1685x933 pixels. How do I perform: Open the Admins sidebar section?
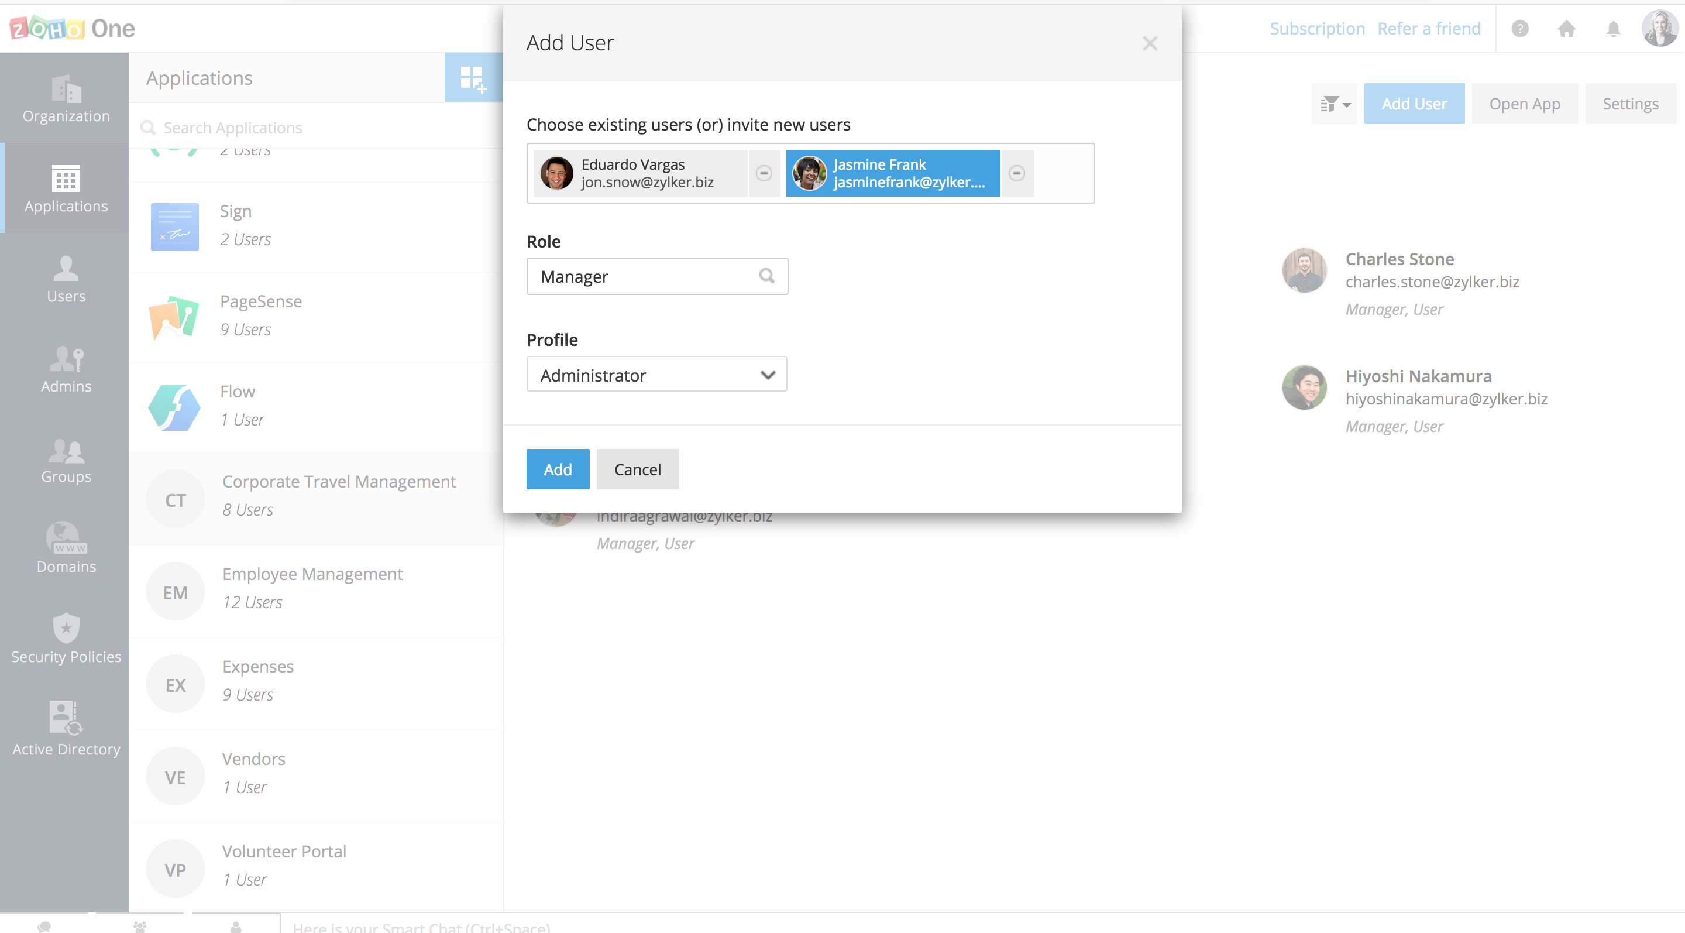pyautogui.click(x=66, y=369)
